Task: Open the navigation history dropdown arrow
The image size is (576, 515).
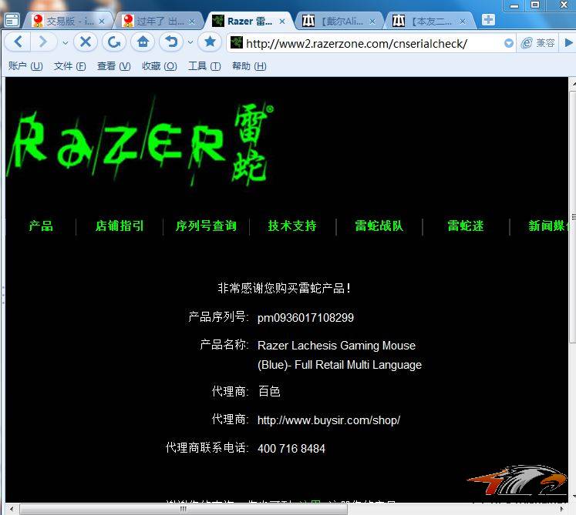Action: coord(65,42)
